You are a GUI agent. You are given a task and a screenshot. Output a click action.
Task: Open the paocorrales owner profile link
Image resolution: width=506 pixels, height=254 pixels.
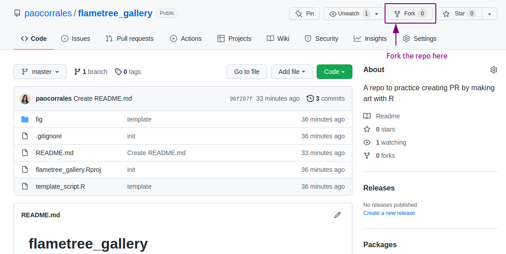coord(48,13)
